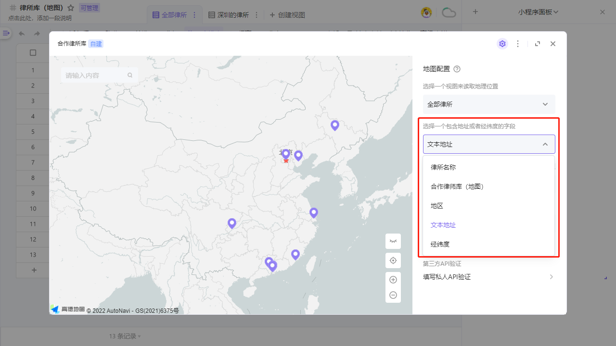Open the map settings gear in dialog
616x346 pixels.
[x=502, y=43]
